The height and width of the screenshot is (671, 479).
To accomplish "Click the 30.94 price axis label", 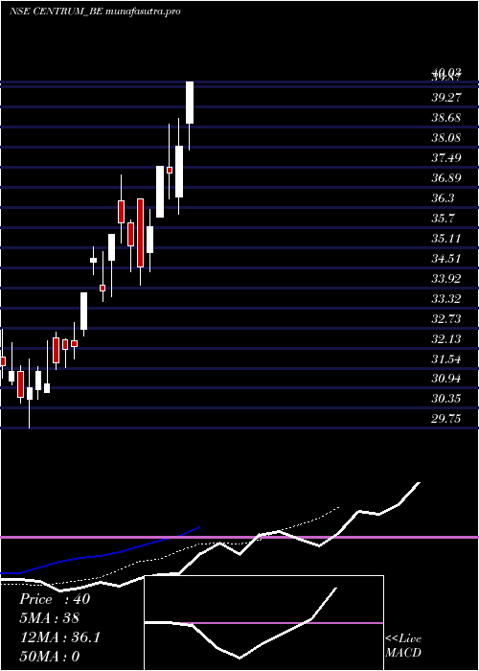I will 446,379.
